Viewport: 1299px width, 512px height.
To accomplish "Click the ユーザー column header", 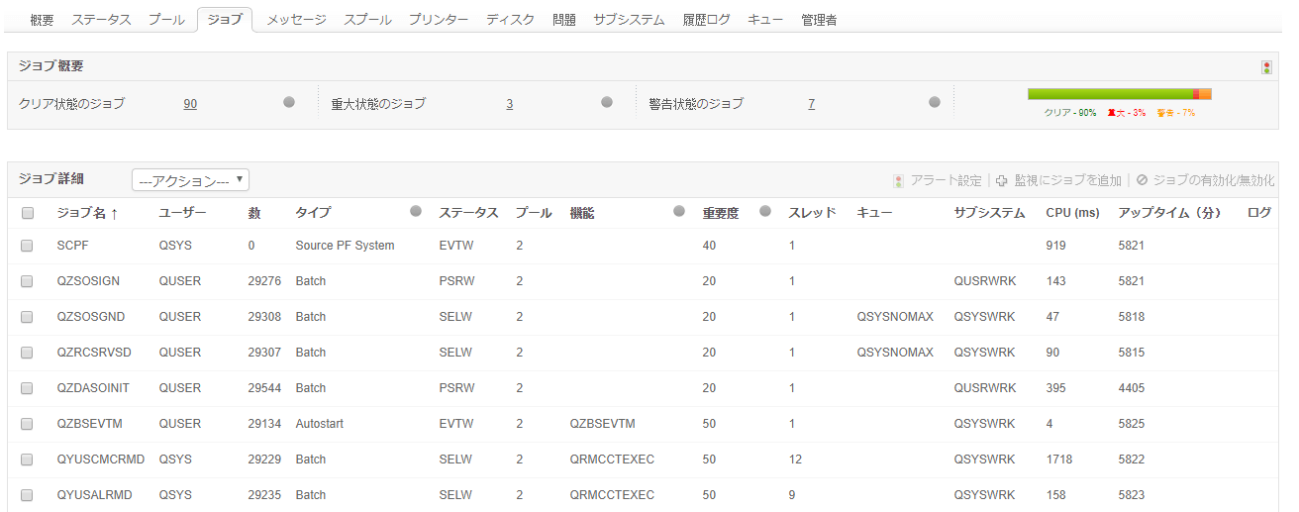I will (182, 213).
